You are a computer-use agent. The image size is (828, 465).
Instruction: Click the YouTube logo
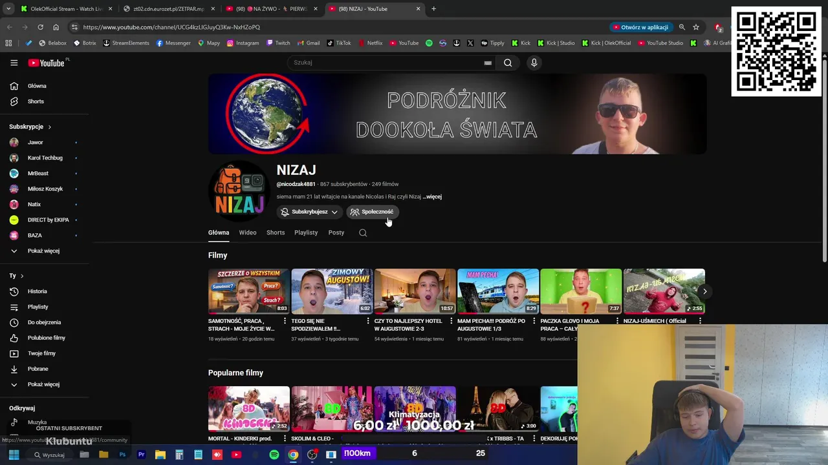[47, 63]
